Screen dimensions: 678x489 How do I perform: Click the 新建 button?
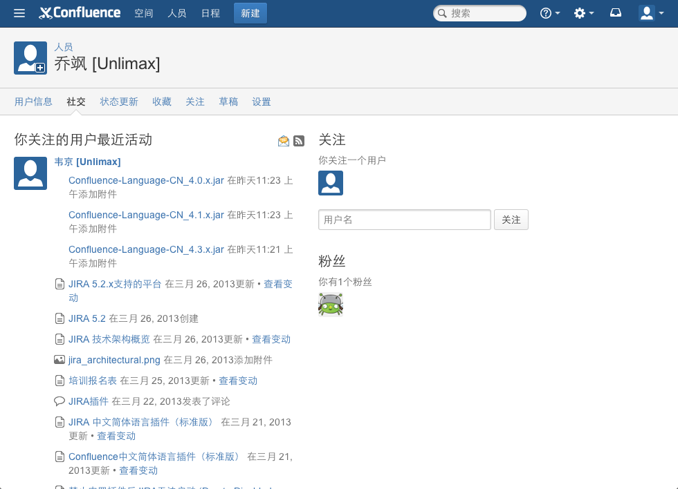click(x=250, y=12)
